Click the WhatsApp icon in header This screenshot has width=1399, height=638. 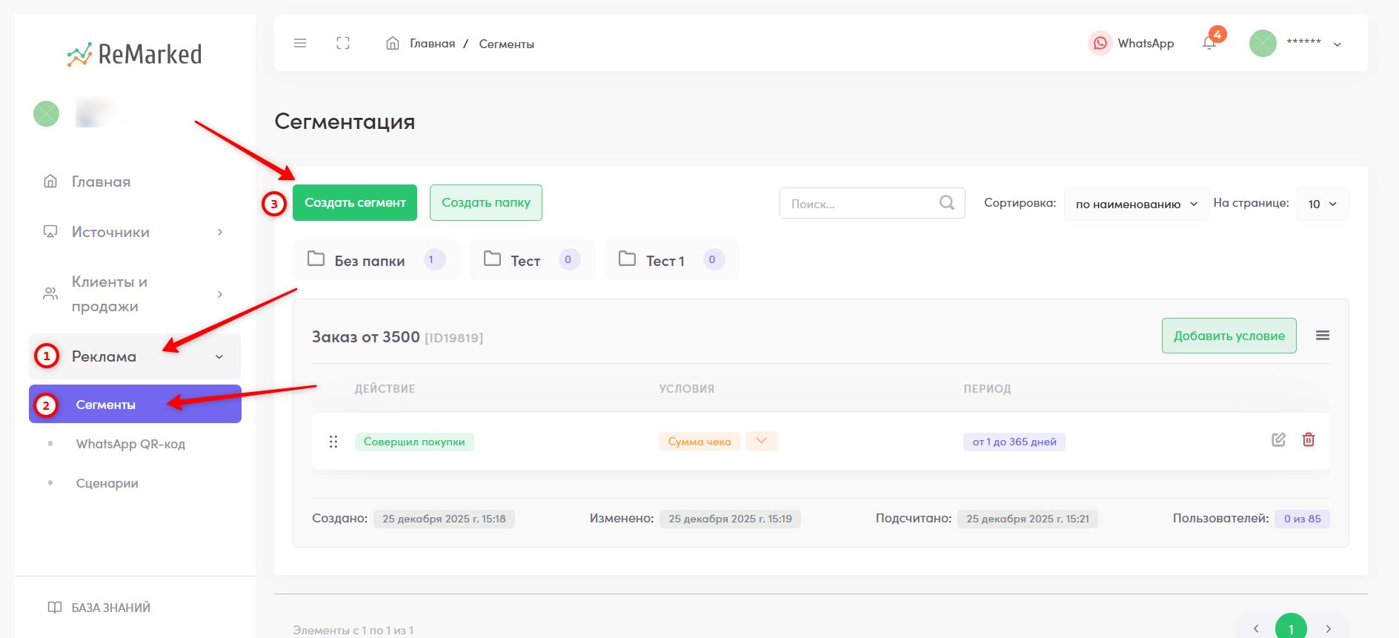coord(1100,43)
